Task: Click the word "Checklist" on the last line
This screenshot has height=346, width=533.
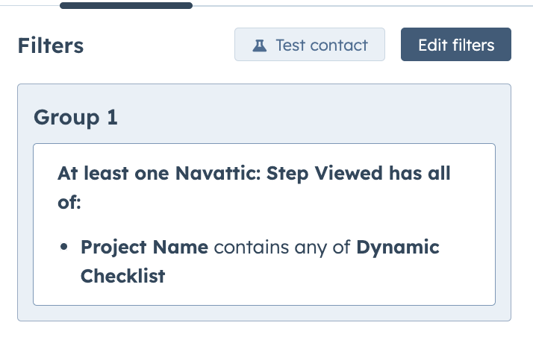Action: click(x=122, y=276)
